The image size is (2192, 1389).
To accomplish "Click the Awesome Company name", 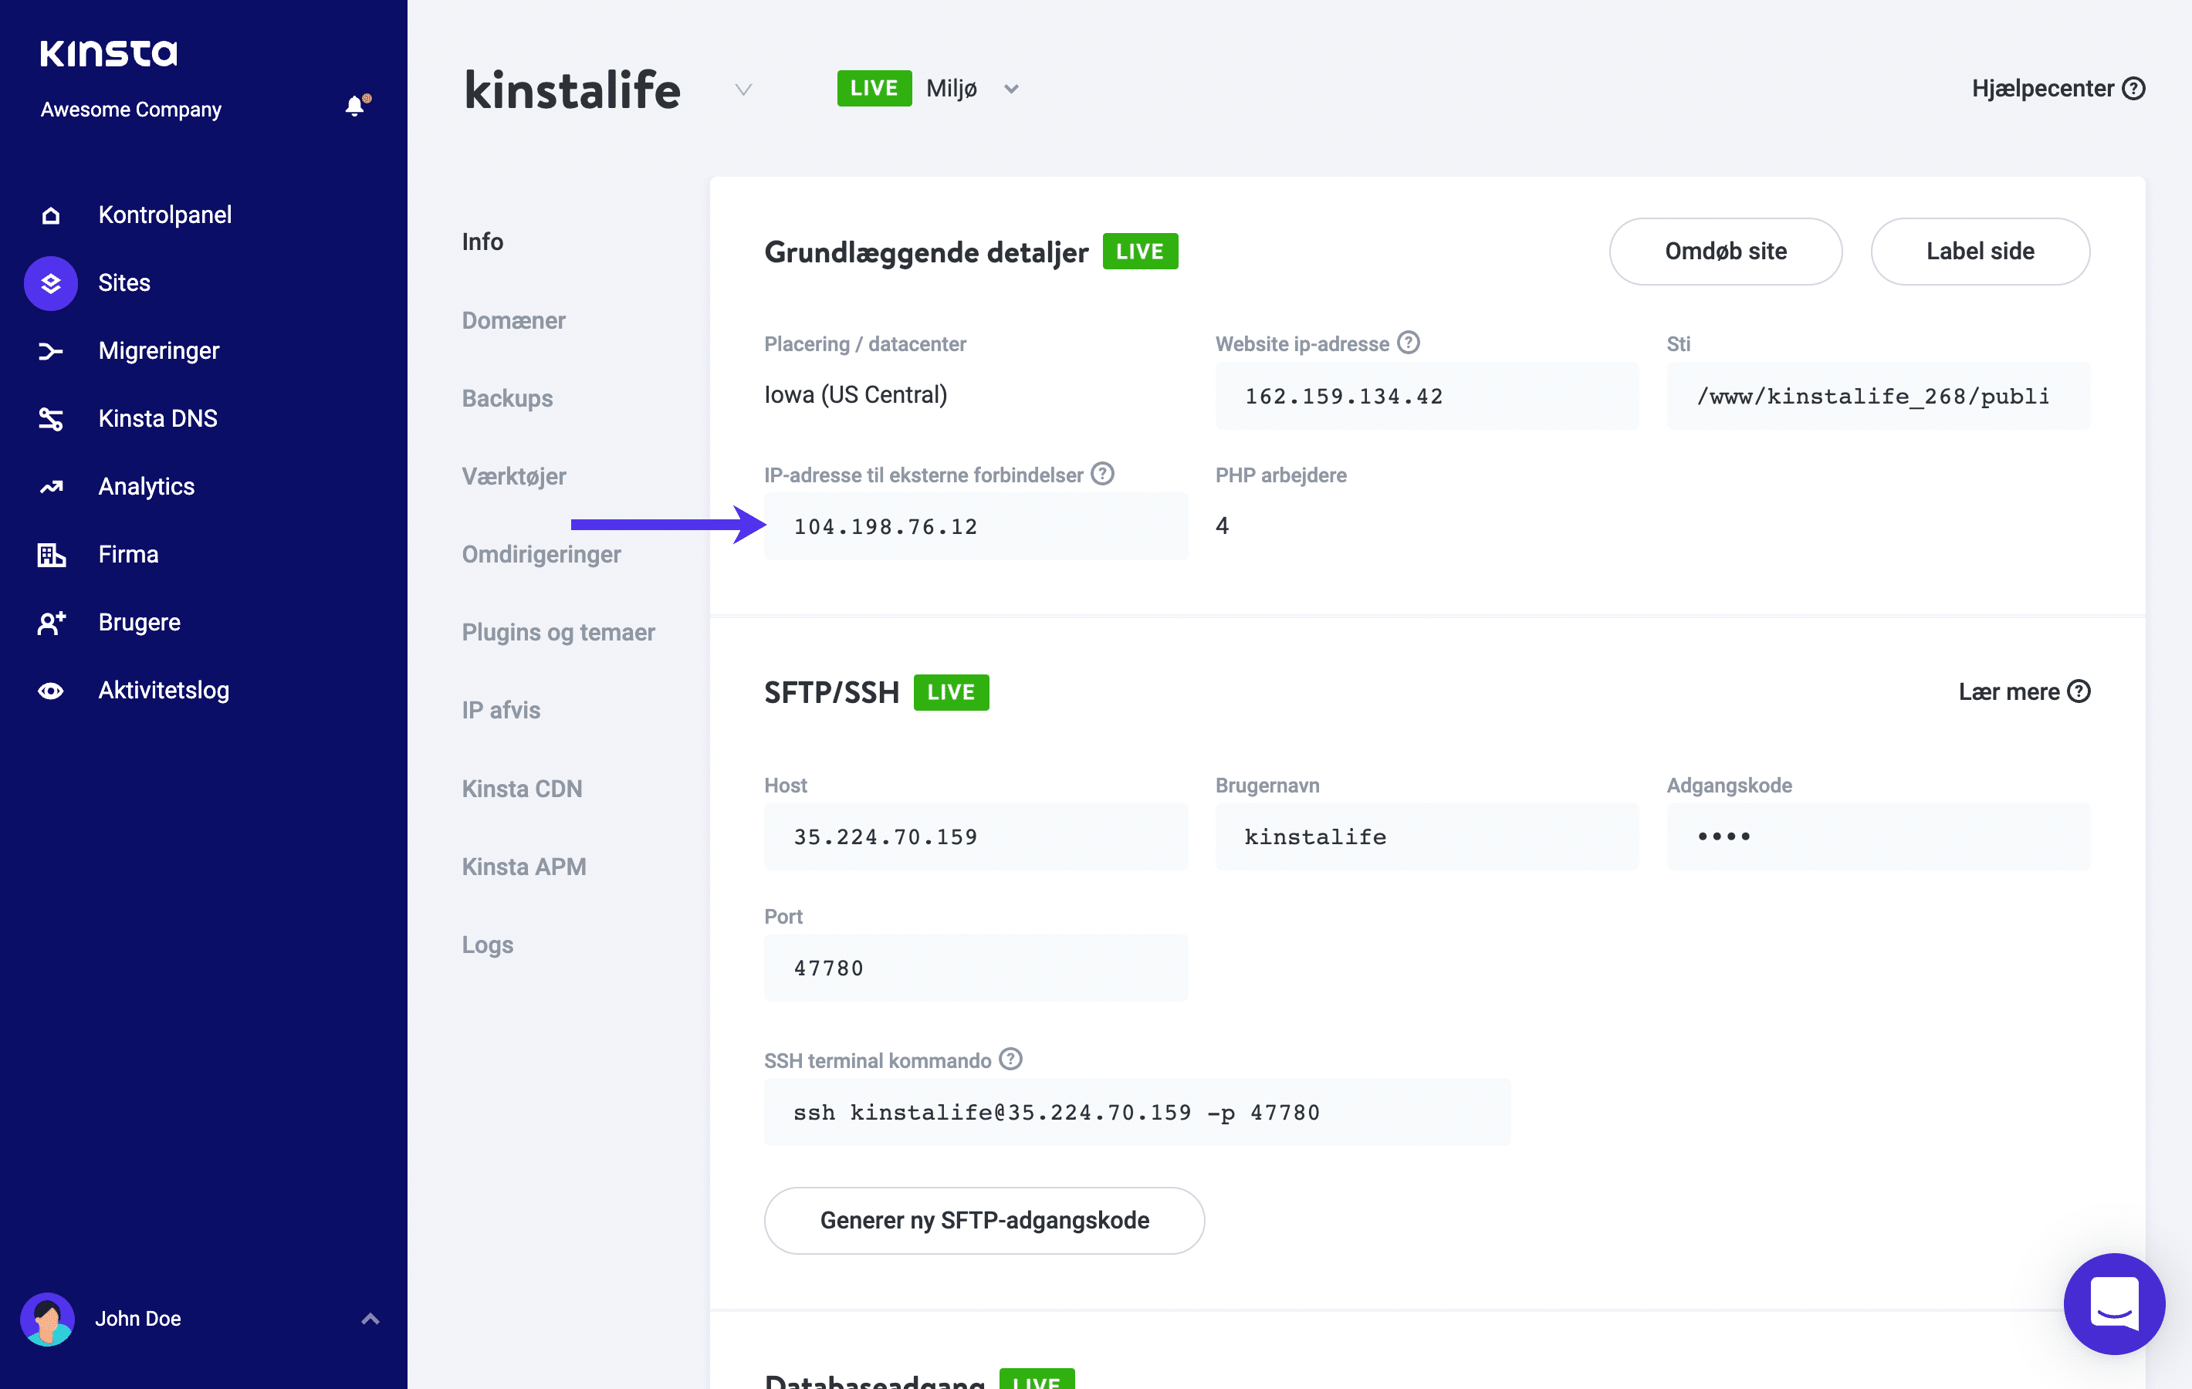I will click(x=131, y=110).
